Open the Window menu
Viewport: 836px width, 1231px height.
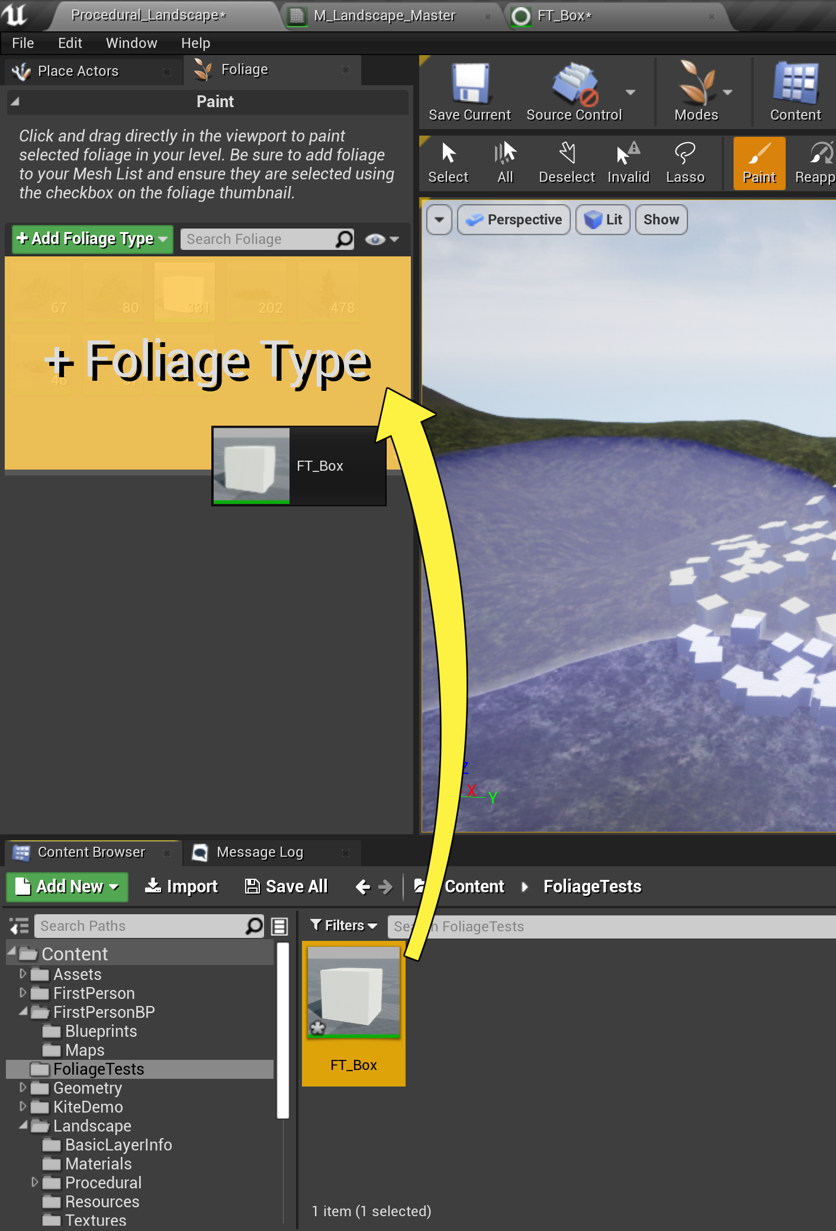point(131,43)
